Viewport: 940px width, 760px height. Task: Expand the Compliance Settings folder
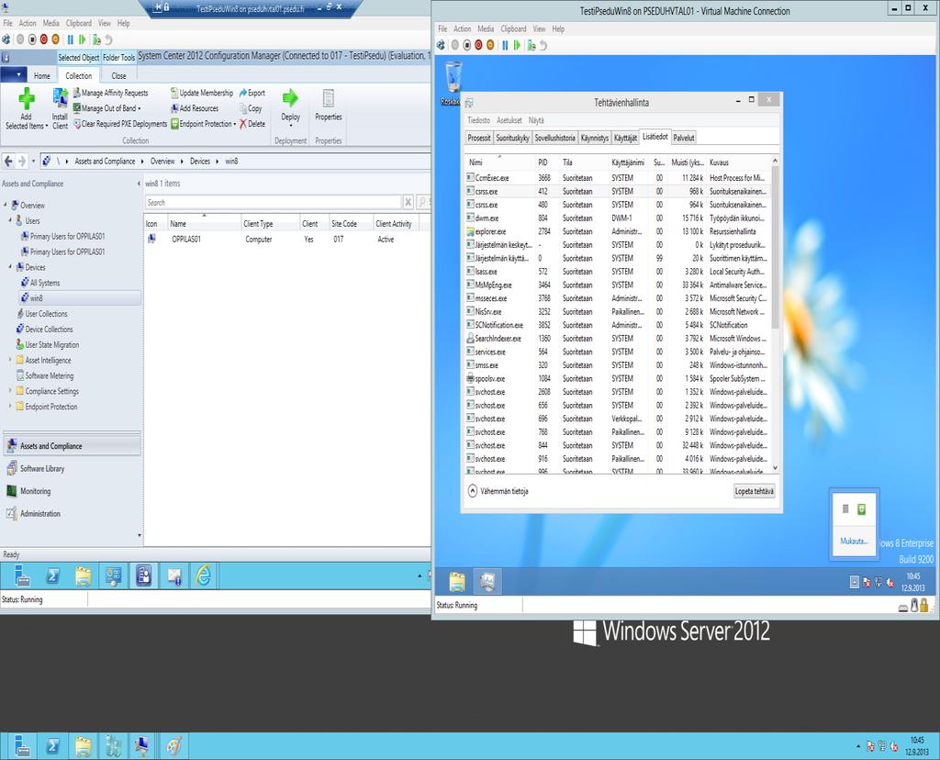click(x=10, y=391)
